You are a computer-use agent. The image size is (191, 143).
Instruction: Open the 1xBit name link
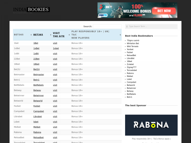click(36, 53)
